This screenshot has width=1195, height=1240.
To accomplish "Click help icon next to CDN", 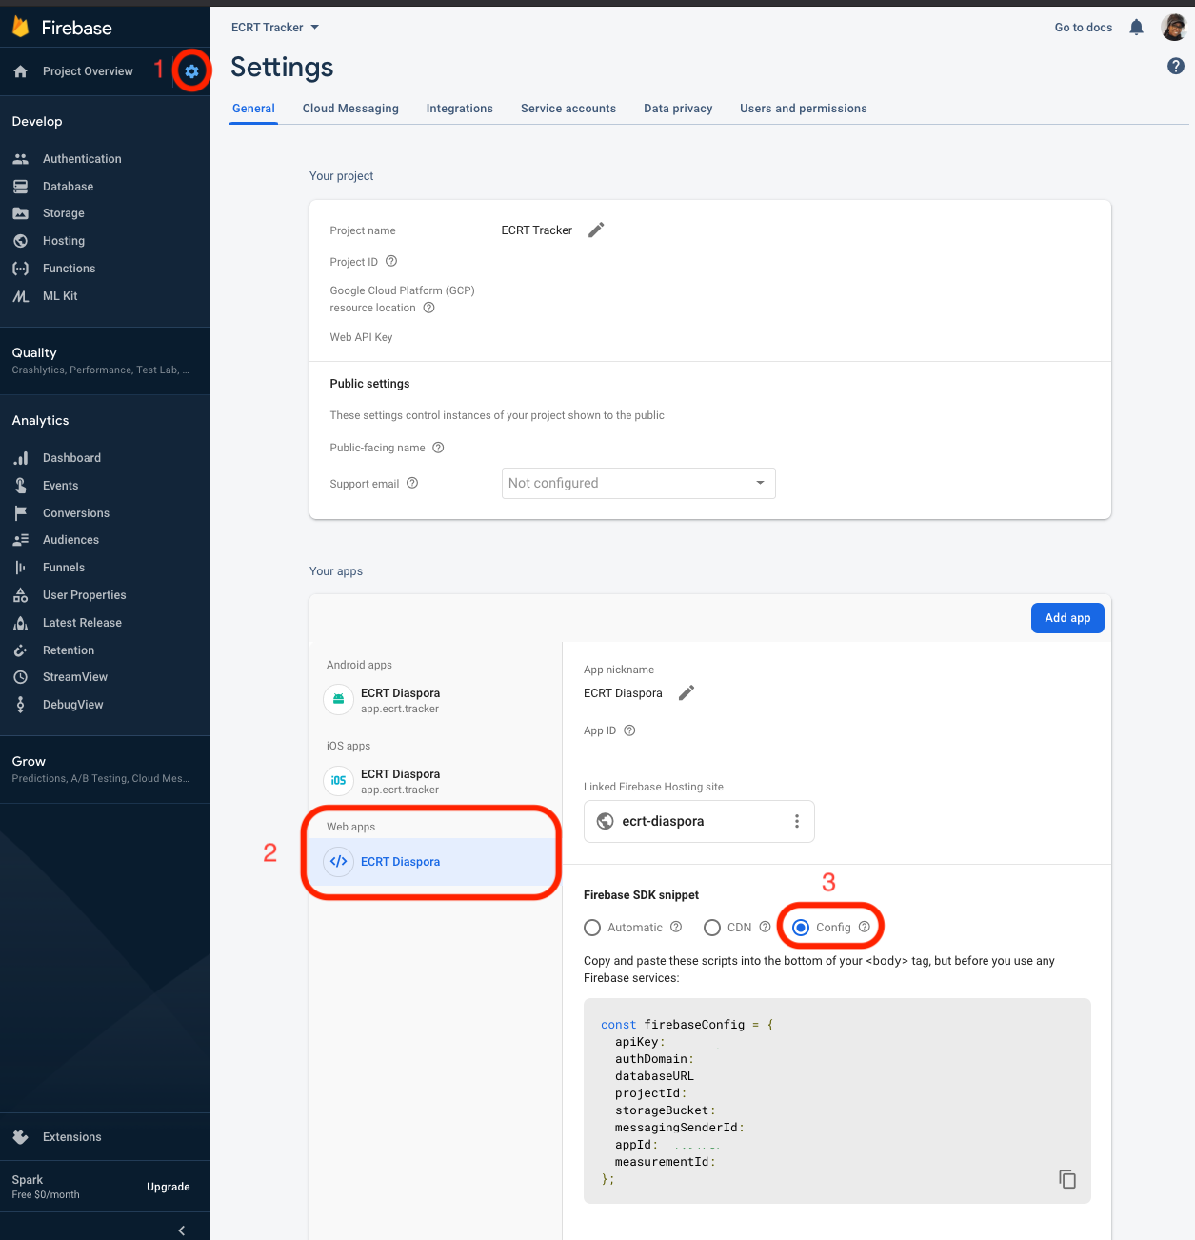I will pyautogui.click(x=765, y=927).
